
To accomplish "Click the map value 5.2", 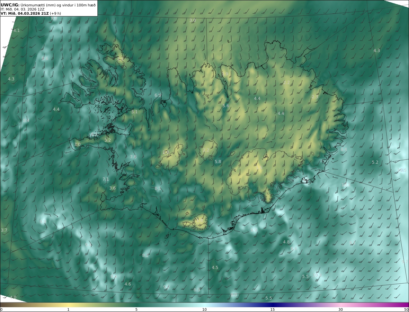I will (x=375, y=162).
